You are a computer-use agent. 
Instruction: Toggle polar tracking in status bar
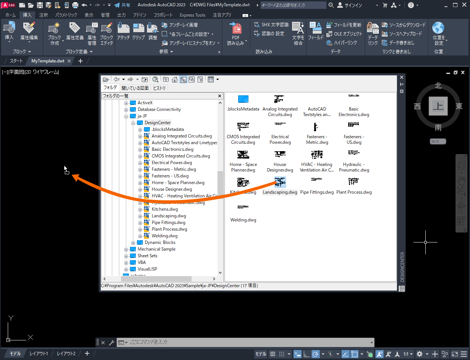pyautogui.click(x=316, y=354)
